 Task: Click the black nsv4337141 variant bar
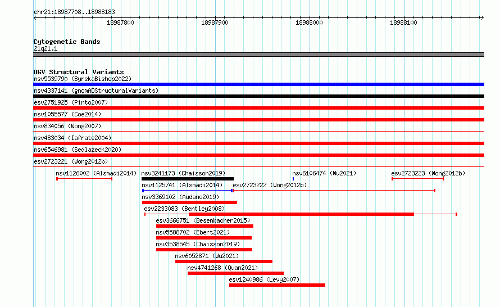click(x=258, y=96)
